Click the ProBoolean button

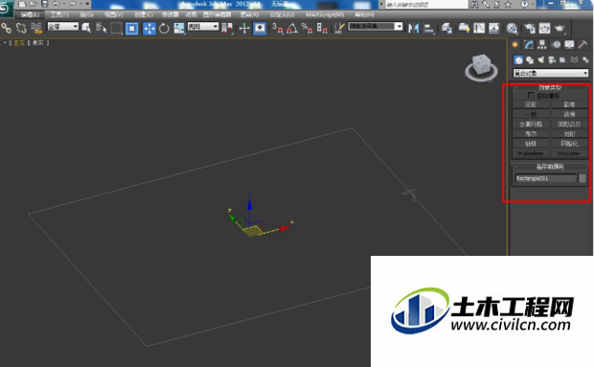coord(531,153)
